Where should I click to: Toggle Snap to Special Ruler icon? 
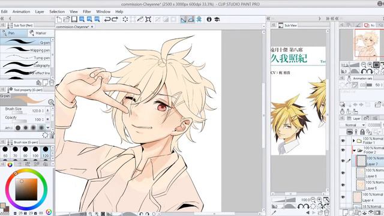(x=191, y=19)
